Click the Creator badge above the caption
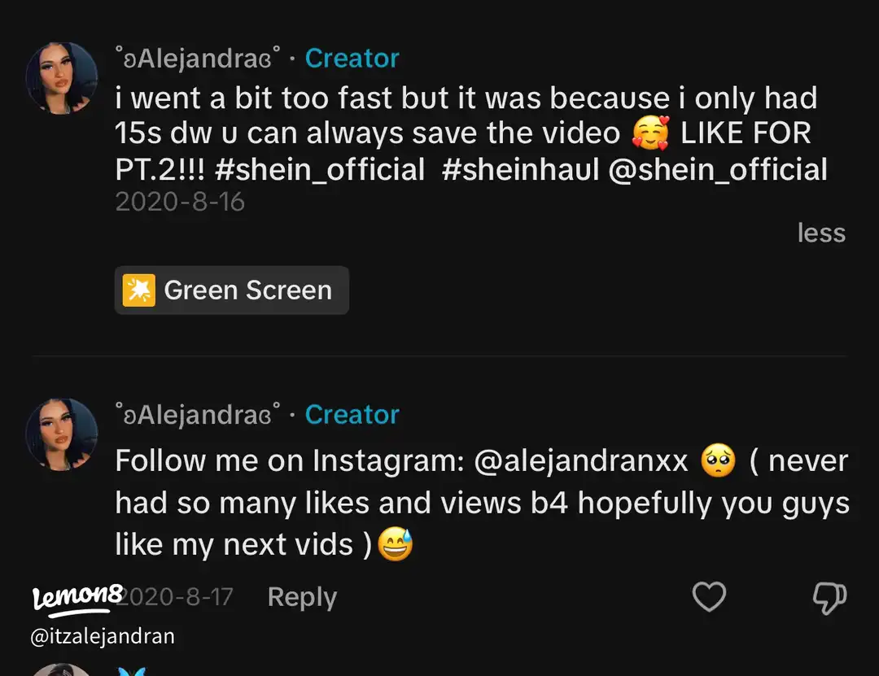This screenshot has height=676, width=879. [x=352, y=59]
